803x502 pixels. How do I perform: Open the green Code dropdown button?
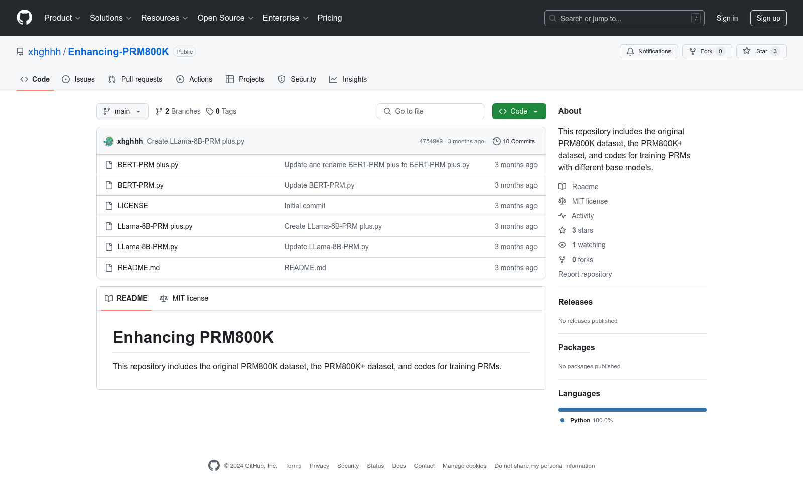point(519,111)
